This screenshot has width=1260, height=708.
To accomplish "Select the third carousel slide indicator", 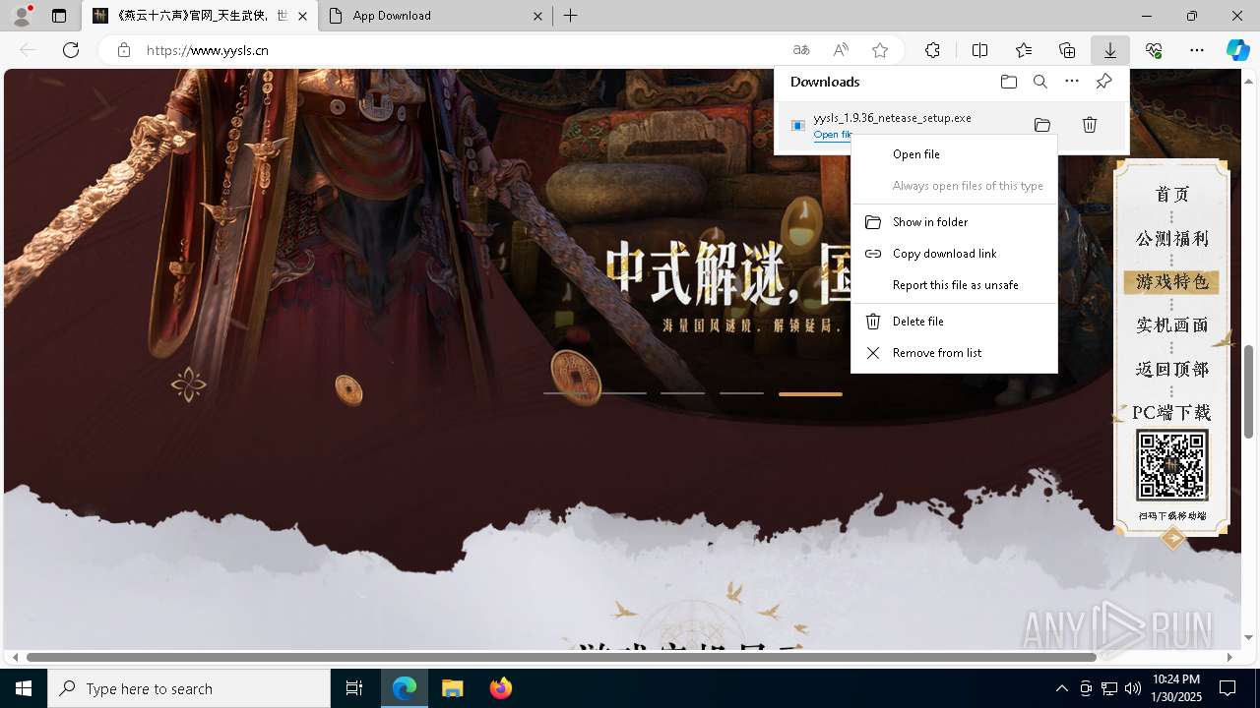I will (x=682, y=393).
